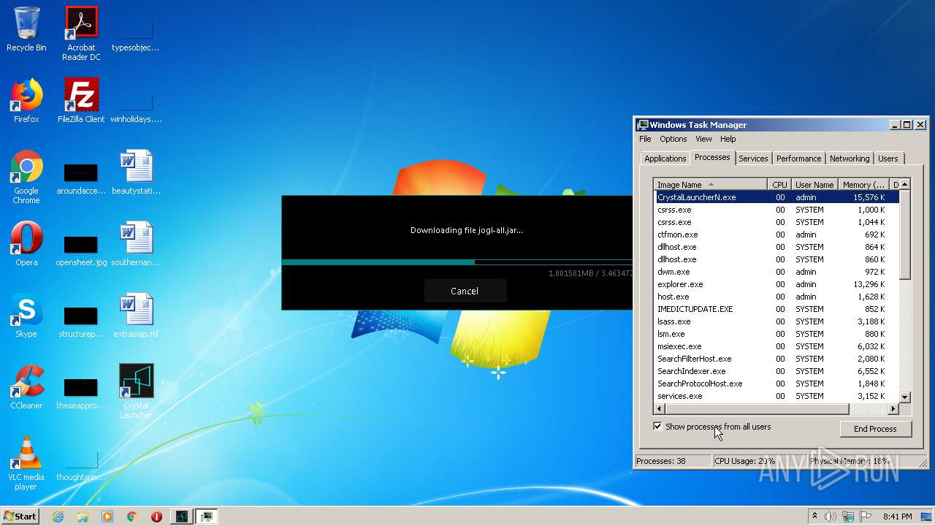935x526 pixels.
Task: Open the Recycle Bin desktop icon
Action: pyautogui.click(x=26, y=29)
